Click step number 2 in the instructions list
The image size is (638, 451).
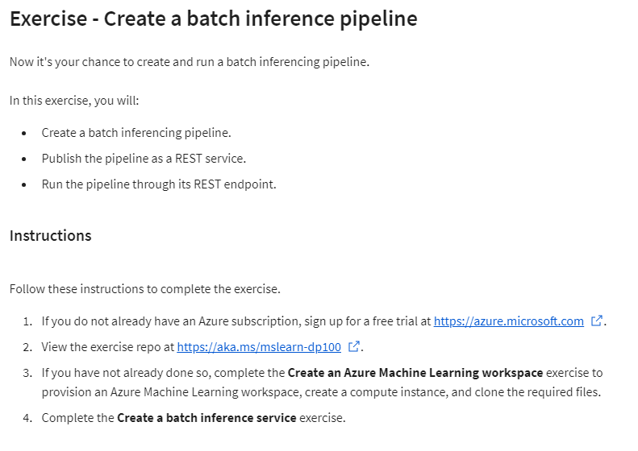click(x=27, y=347)
